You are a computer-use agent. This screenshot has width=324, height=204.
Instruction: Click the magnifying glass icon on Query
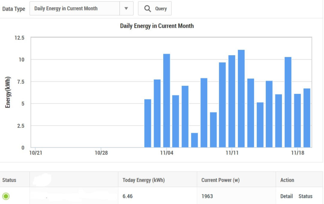pyautogui.click(x=147, y=9)
